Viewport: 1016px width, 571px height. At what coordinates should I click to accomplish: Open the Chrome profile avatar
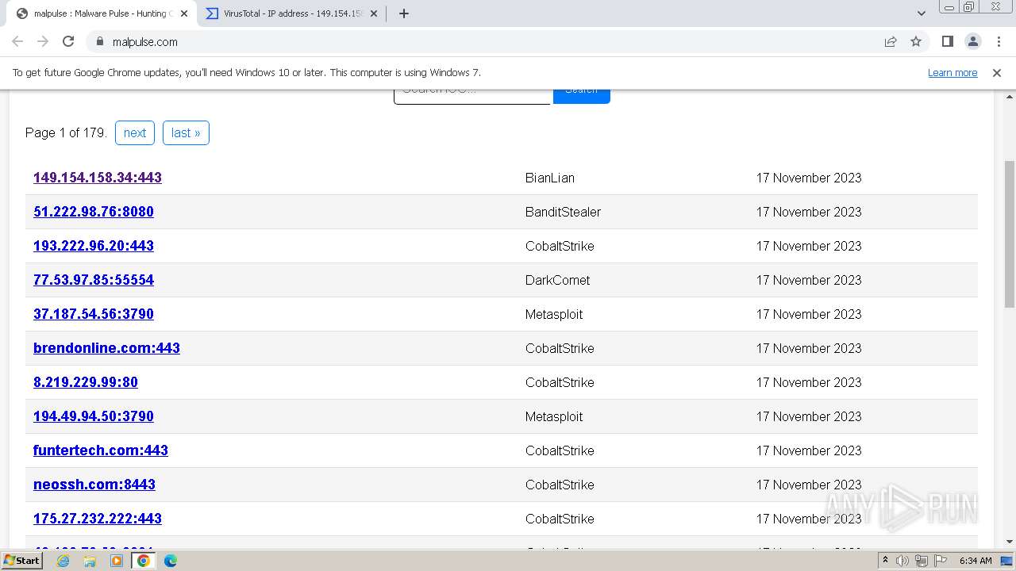(x=973, y=41)
